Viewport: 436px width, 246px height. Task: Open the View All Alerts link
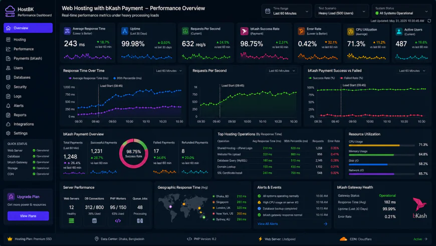pos(268,224)
